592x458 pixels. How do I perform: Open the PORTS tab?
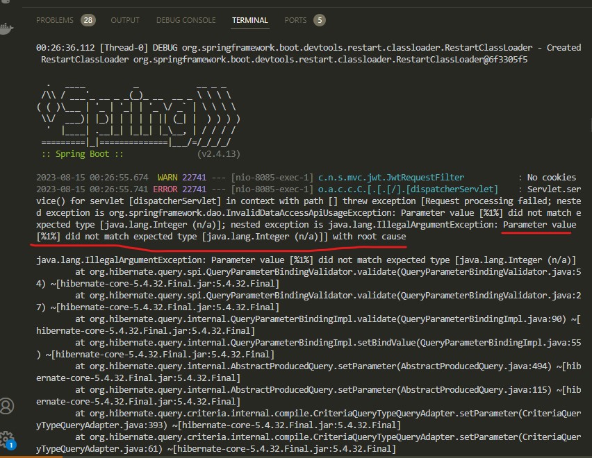coord(295,20)
